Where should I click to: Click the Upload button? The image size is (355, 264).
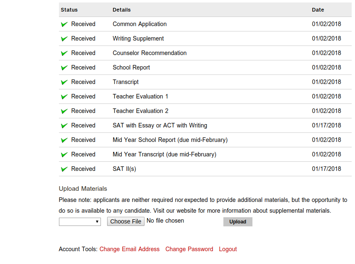[x=238, y=222]
